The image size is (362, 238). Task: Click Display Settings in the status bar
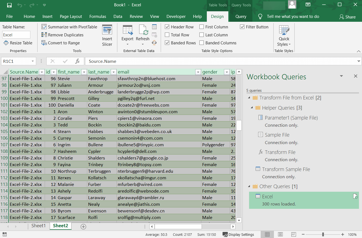(239, 234)
